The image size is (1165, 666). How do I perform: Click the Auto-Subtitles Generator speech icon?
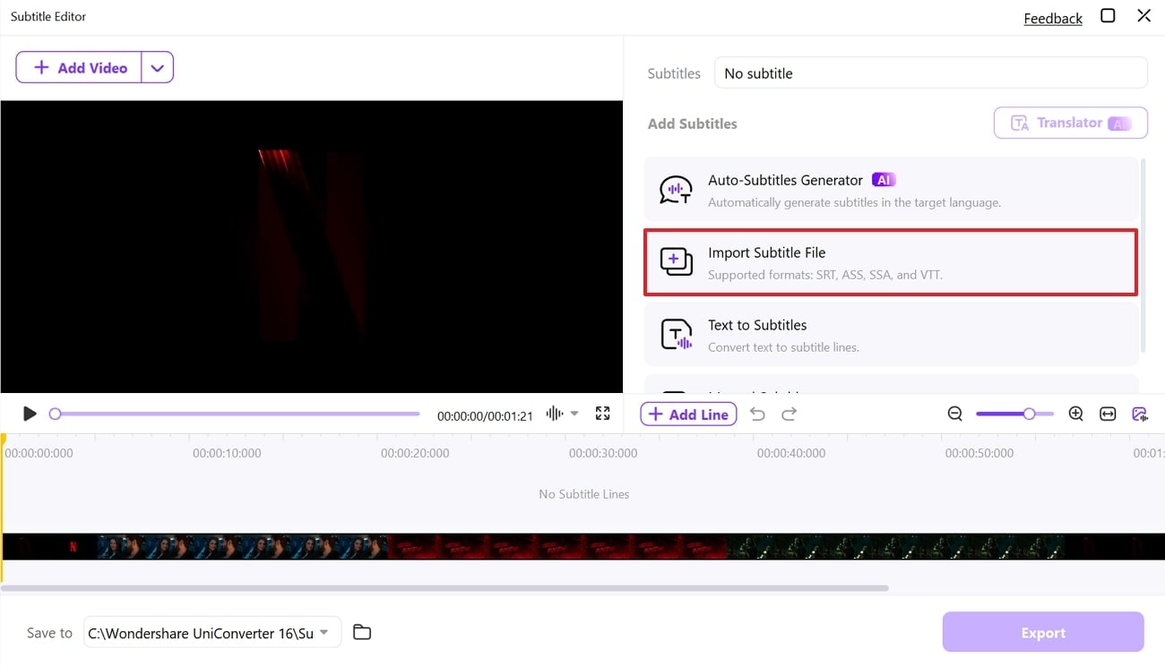pos(676,190)
